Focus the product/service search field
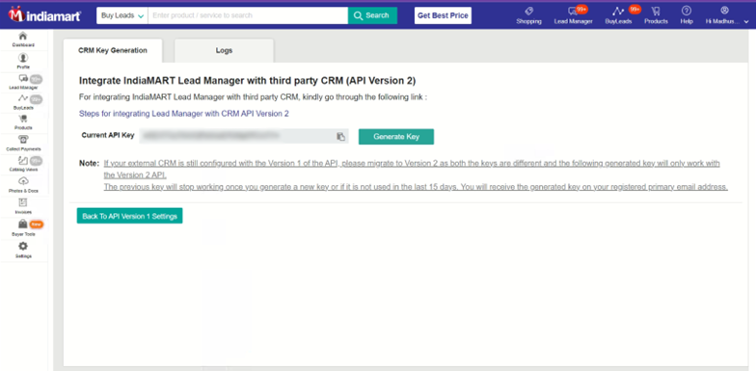Image resolution: width=756 pixels, height=371 pixels. click(248, 15)
